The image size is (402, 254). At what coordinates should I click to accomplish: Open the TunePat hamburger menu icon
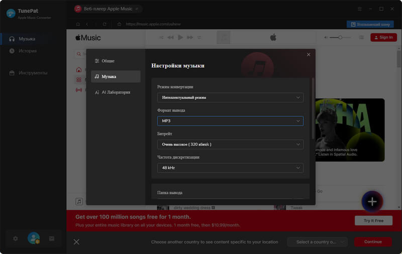[x=360, y=9]
